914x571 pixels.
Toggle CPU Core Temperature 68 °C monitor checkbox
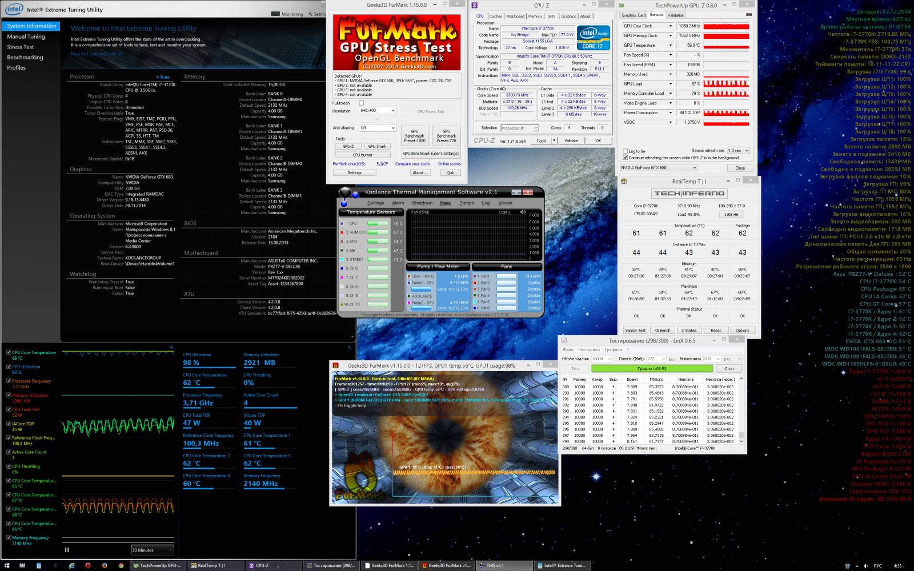coord(9,352)
